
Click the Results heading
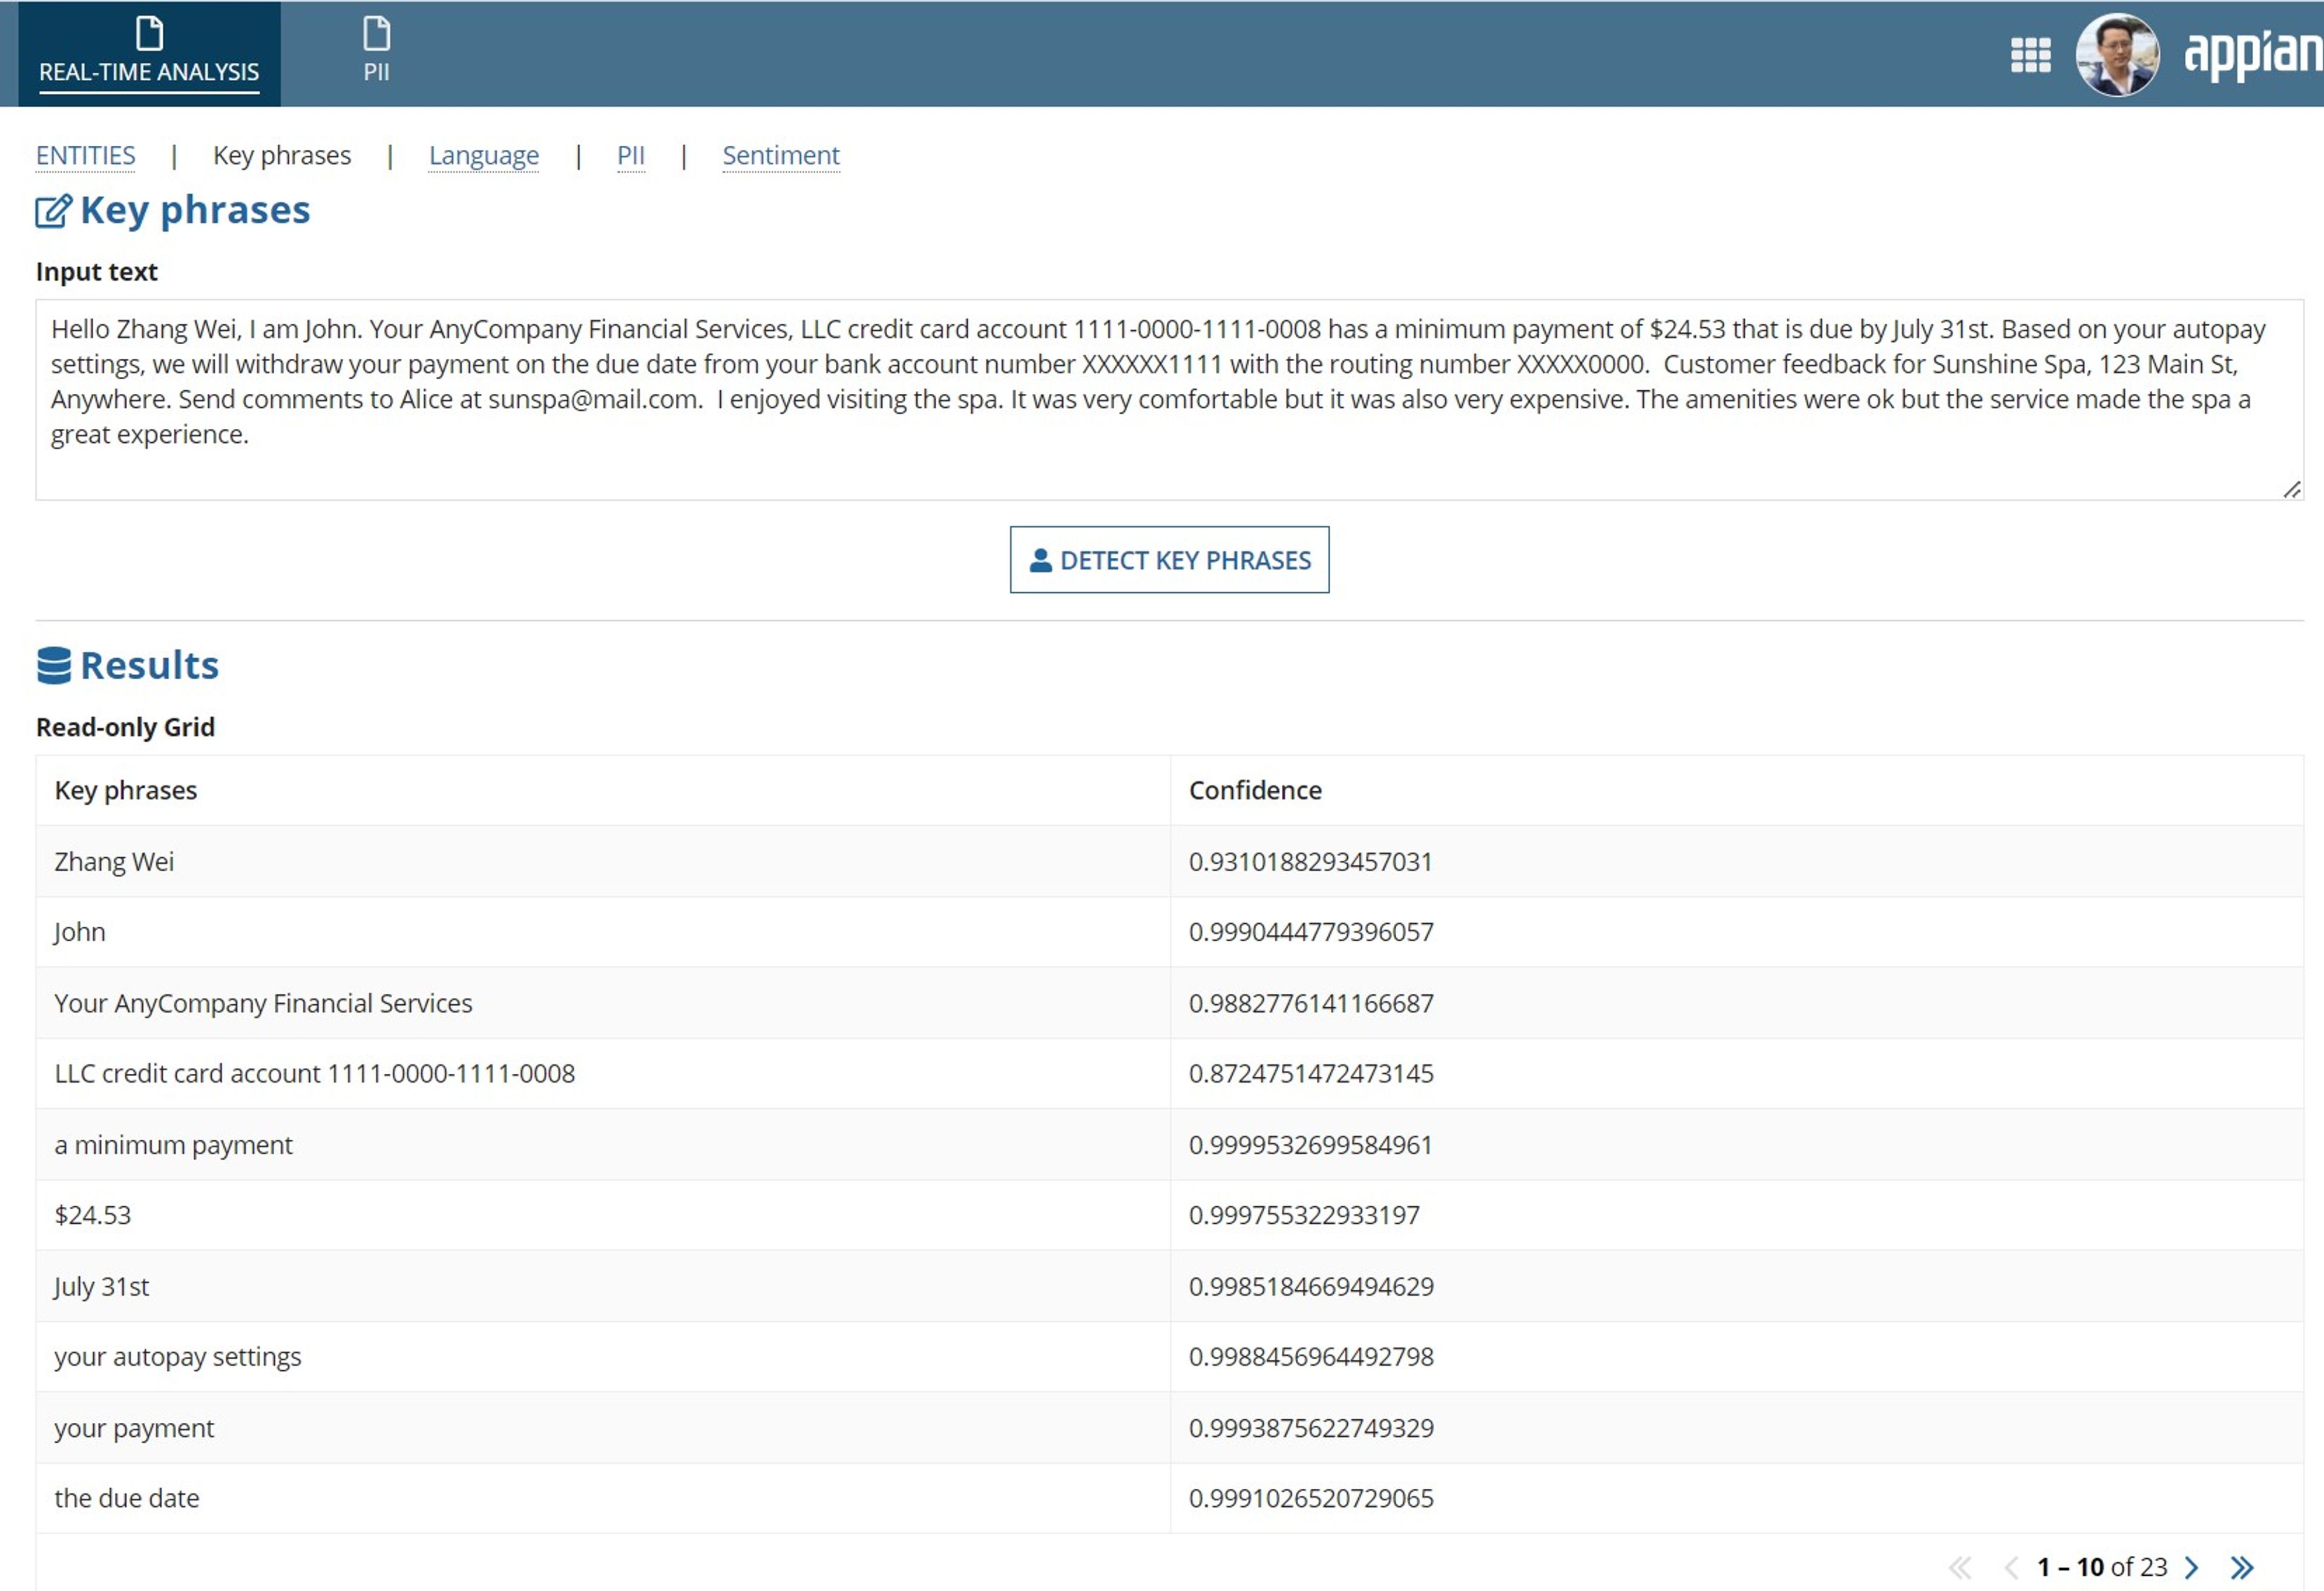pos(149,665)
